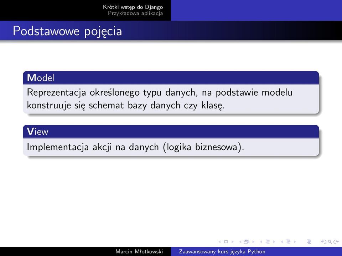Open the 'Krótki wstęp do Django' section link
Viewport: 342px width, 256px height.
[x=133, y=7]
